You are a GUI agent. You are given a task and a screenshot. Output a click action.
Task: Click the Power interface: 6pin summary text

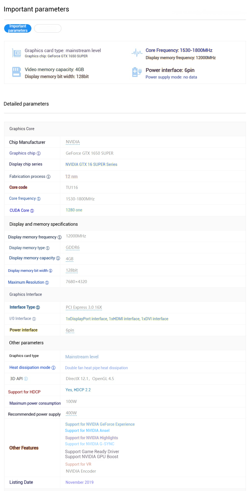click(170, 70)
